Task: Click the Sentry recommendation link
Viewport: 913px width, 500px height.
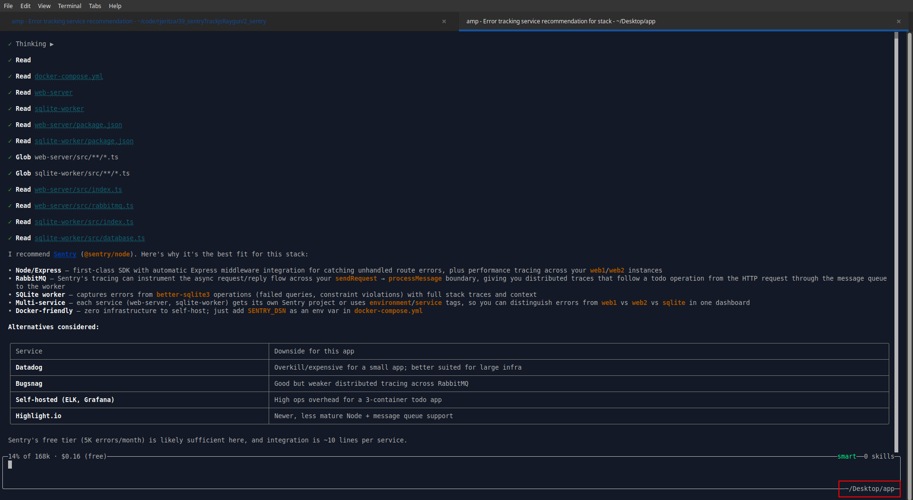Action: [65, 254]
